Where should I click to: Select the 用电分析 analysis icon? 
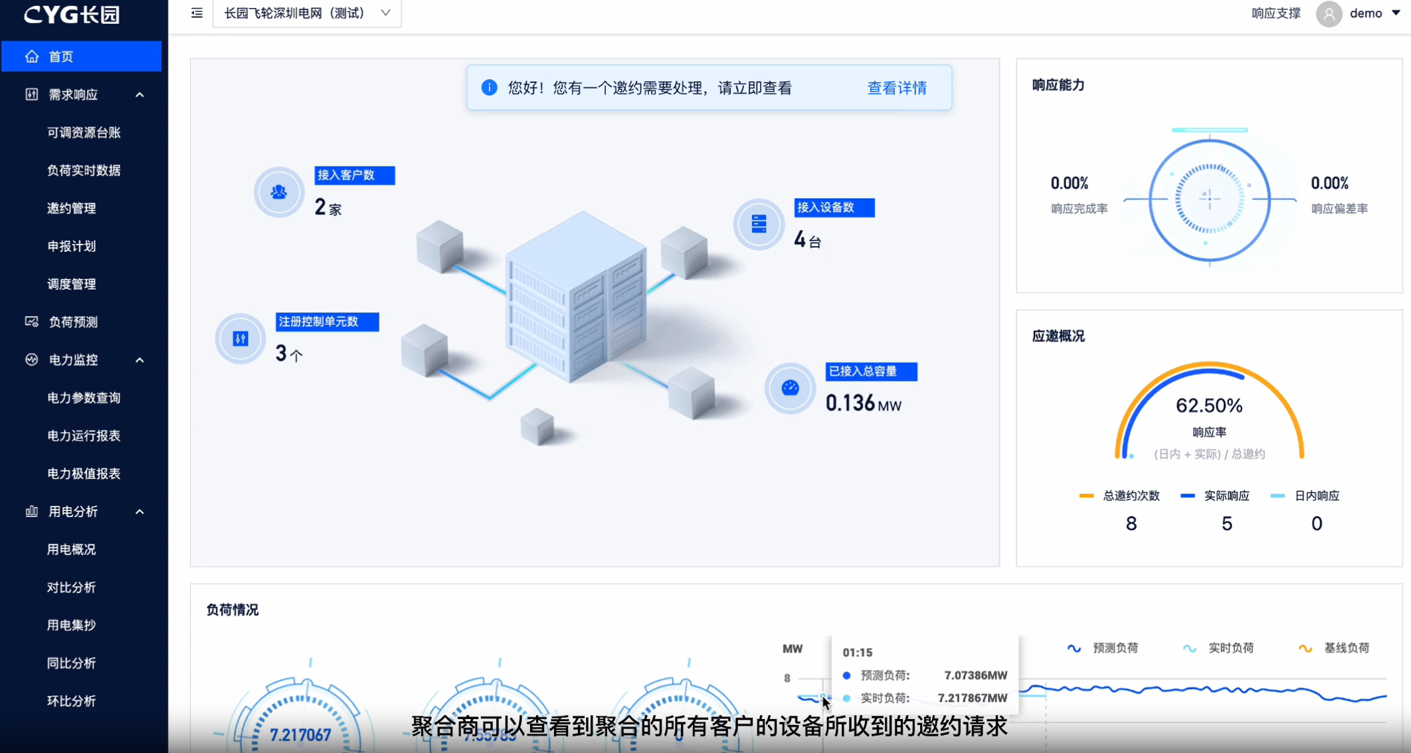(31, 511)
